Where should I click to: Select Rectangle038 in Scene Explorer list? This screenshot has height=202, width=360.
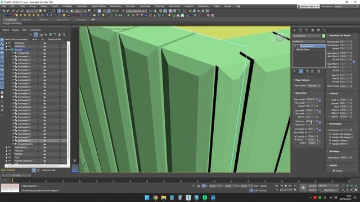click(x=24, y=141)
